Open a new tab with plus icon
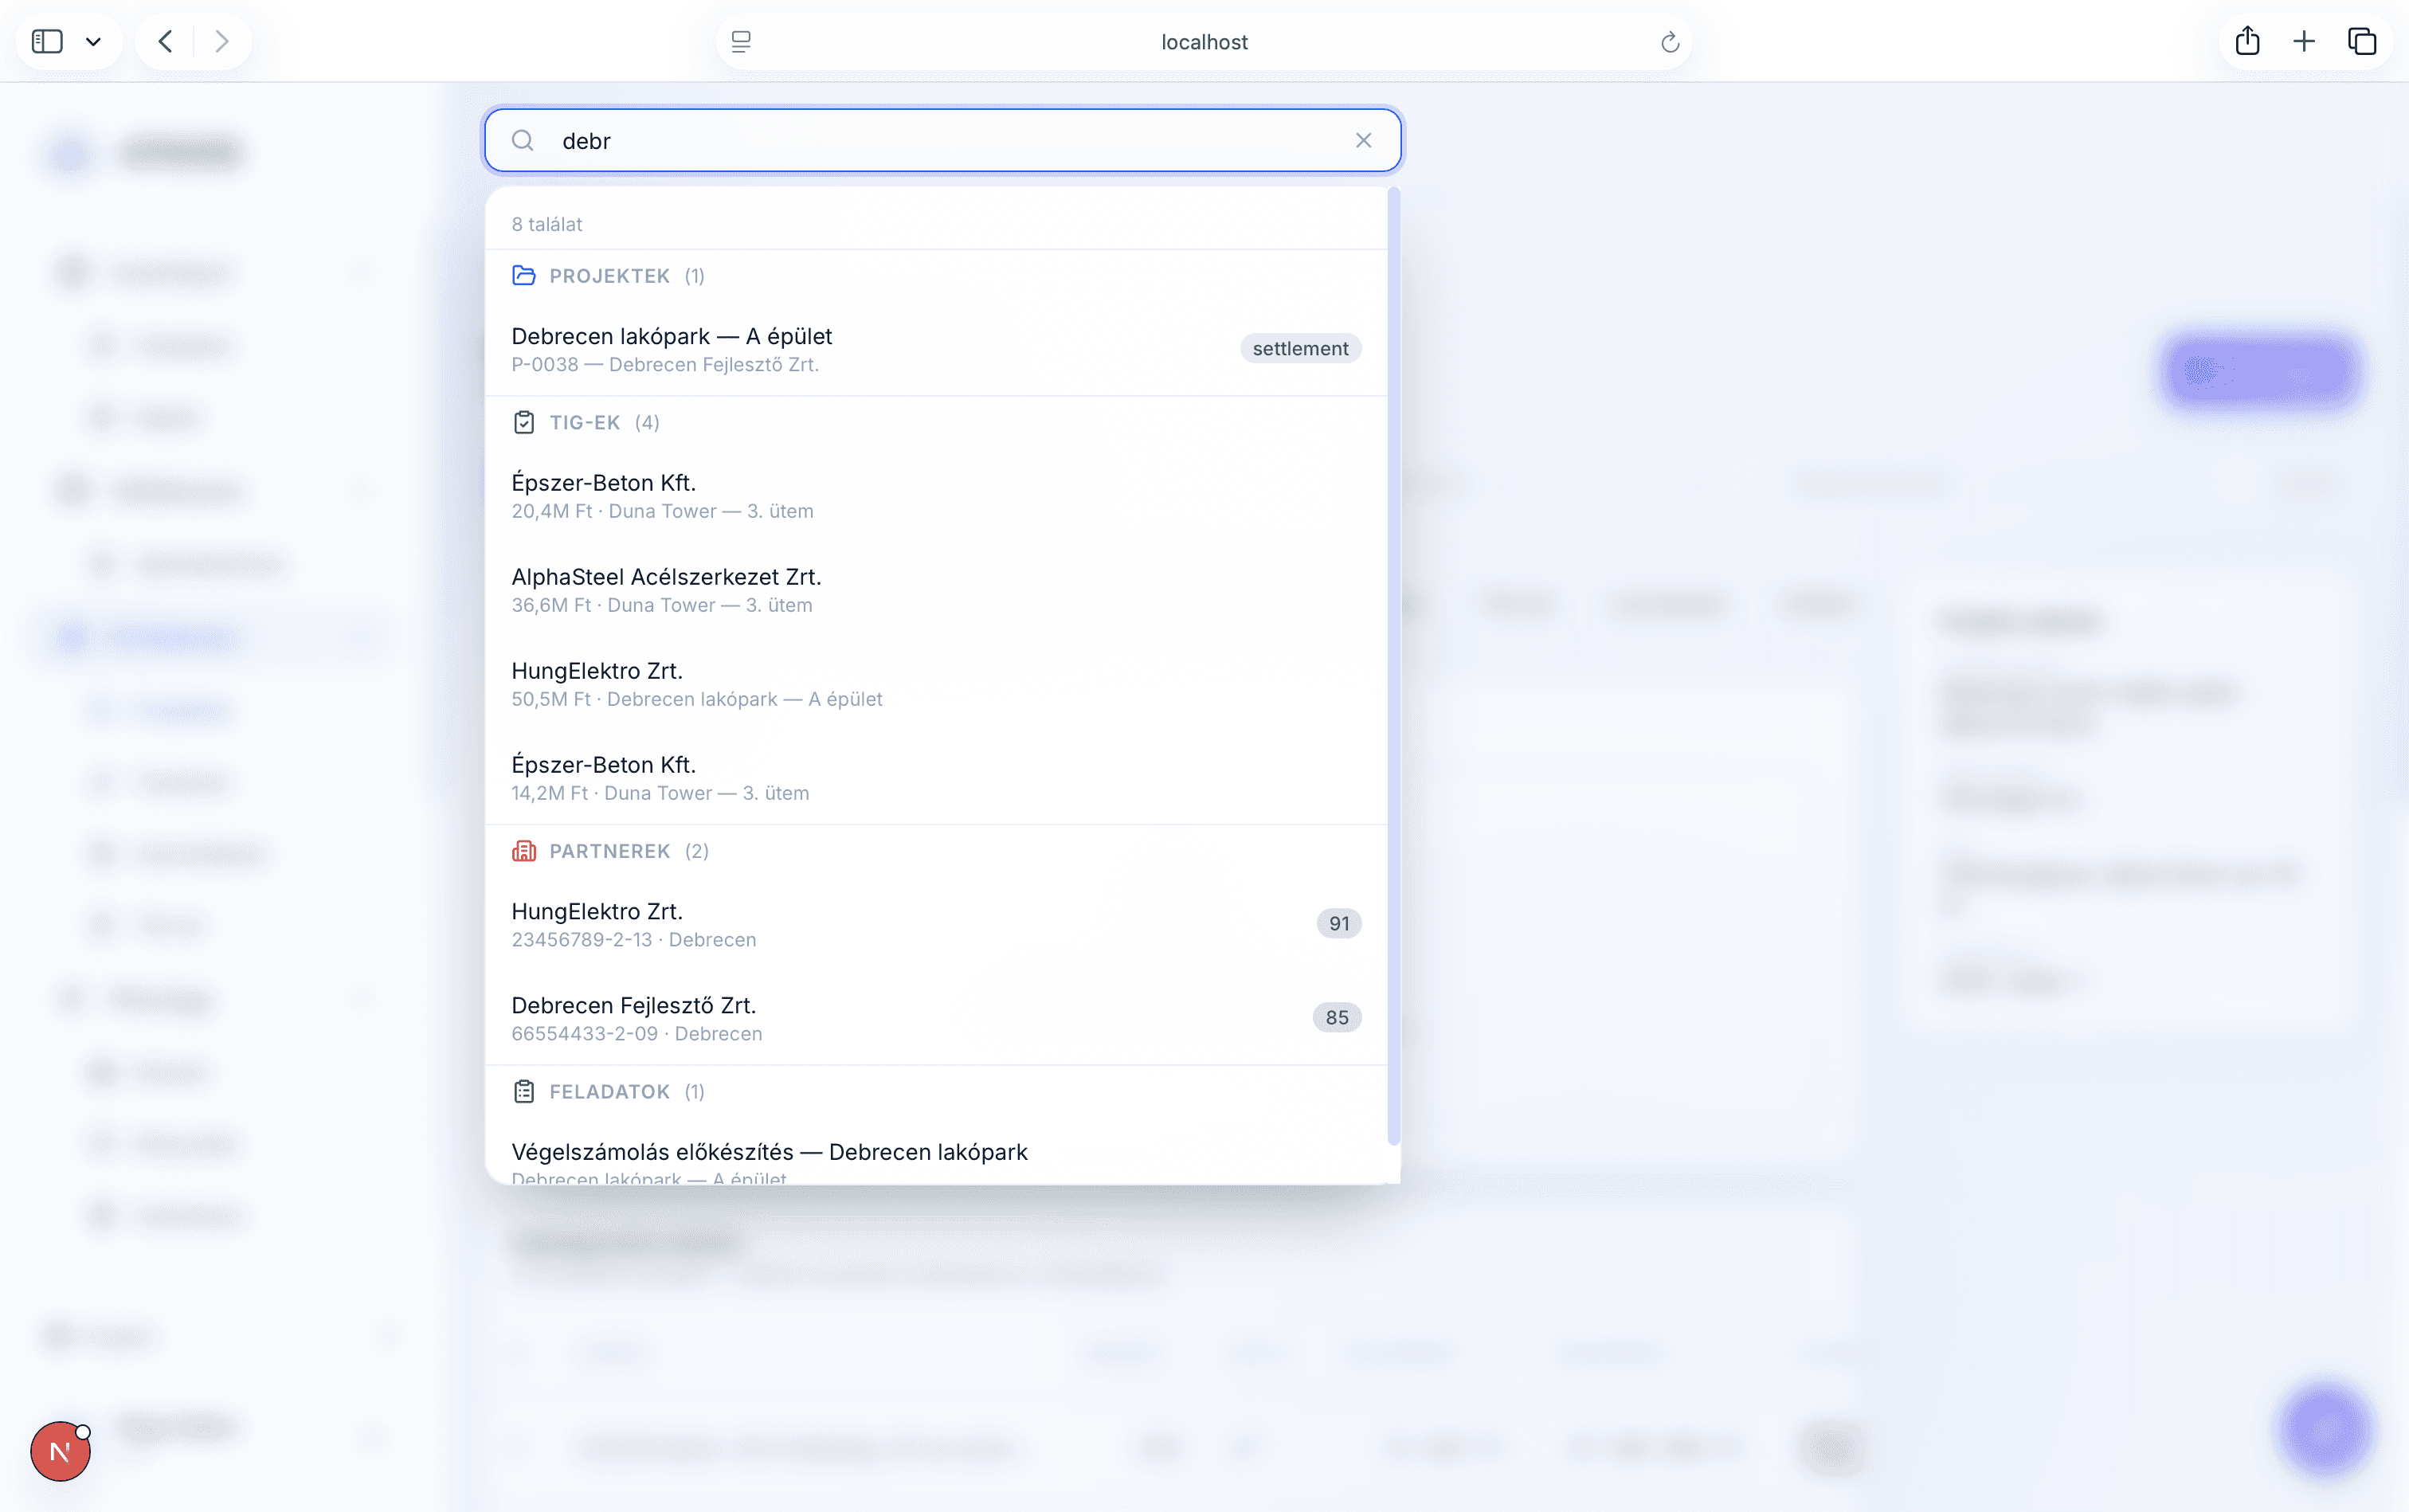Viewport: 2409px width, 1512px height. tap(2304, 41)
